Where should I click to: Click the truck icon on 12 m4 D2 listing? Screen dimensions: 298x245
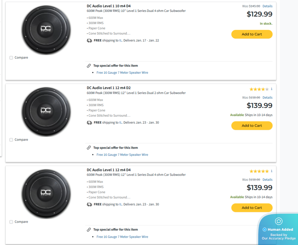click(x=89, y=123)
